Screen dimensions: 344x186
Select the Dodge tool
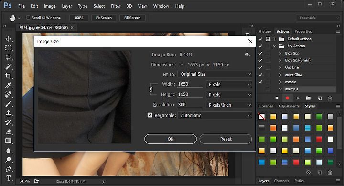(8, 160)
